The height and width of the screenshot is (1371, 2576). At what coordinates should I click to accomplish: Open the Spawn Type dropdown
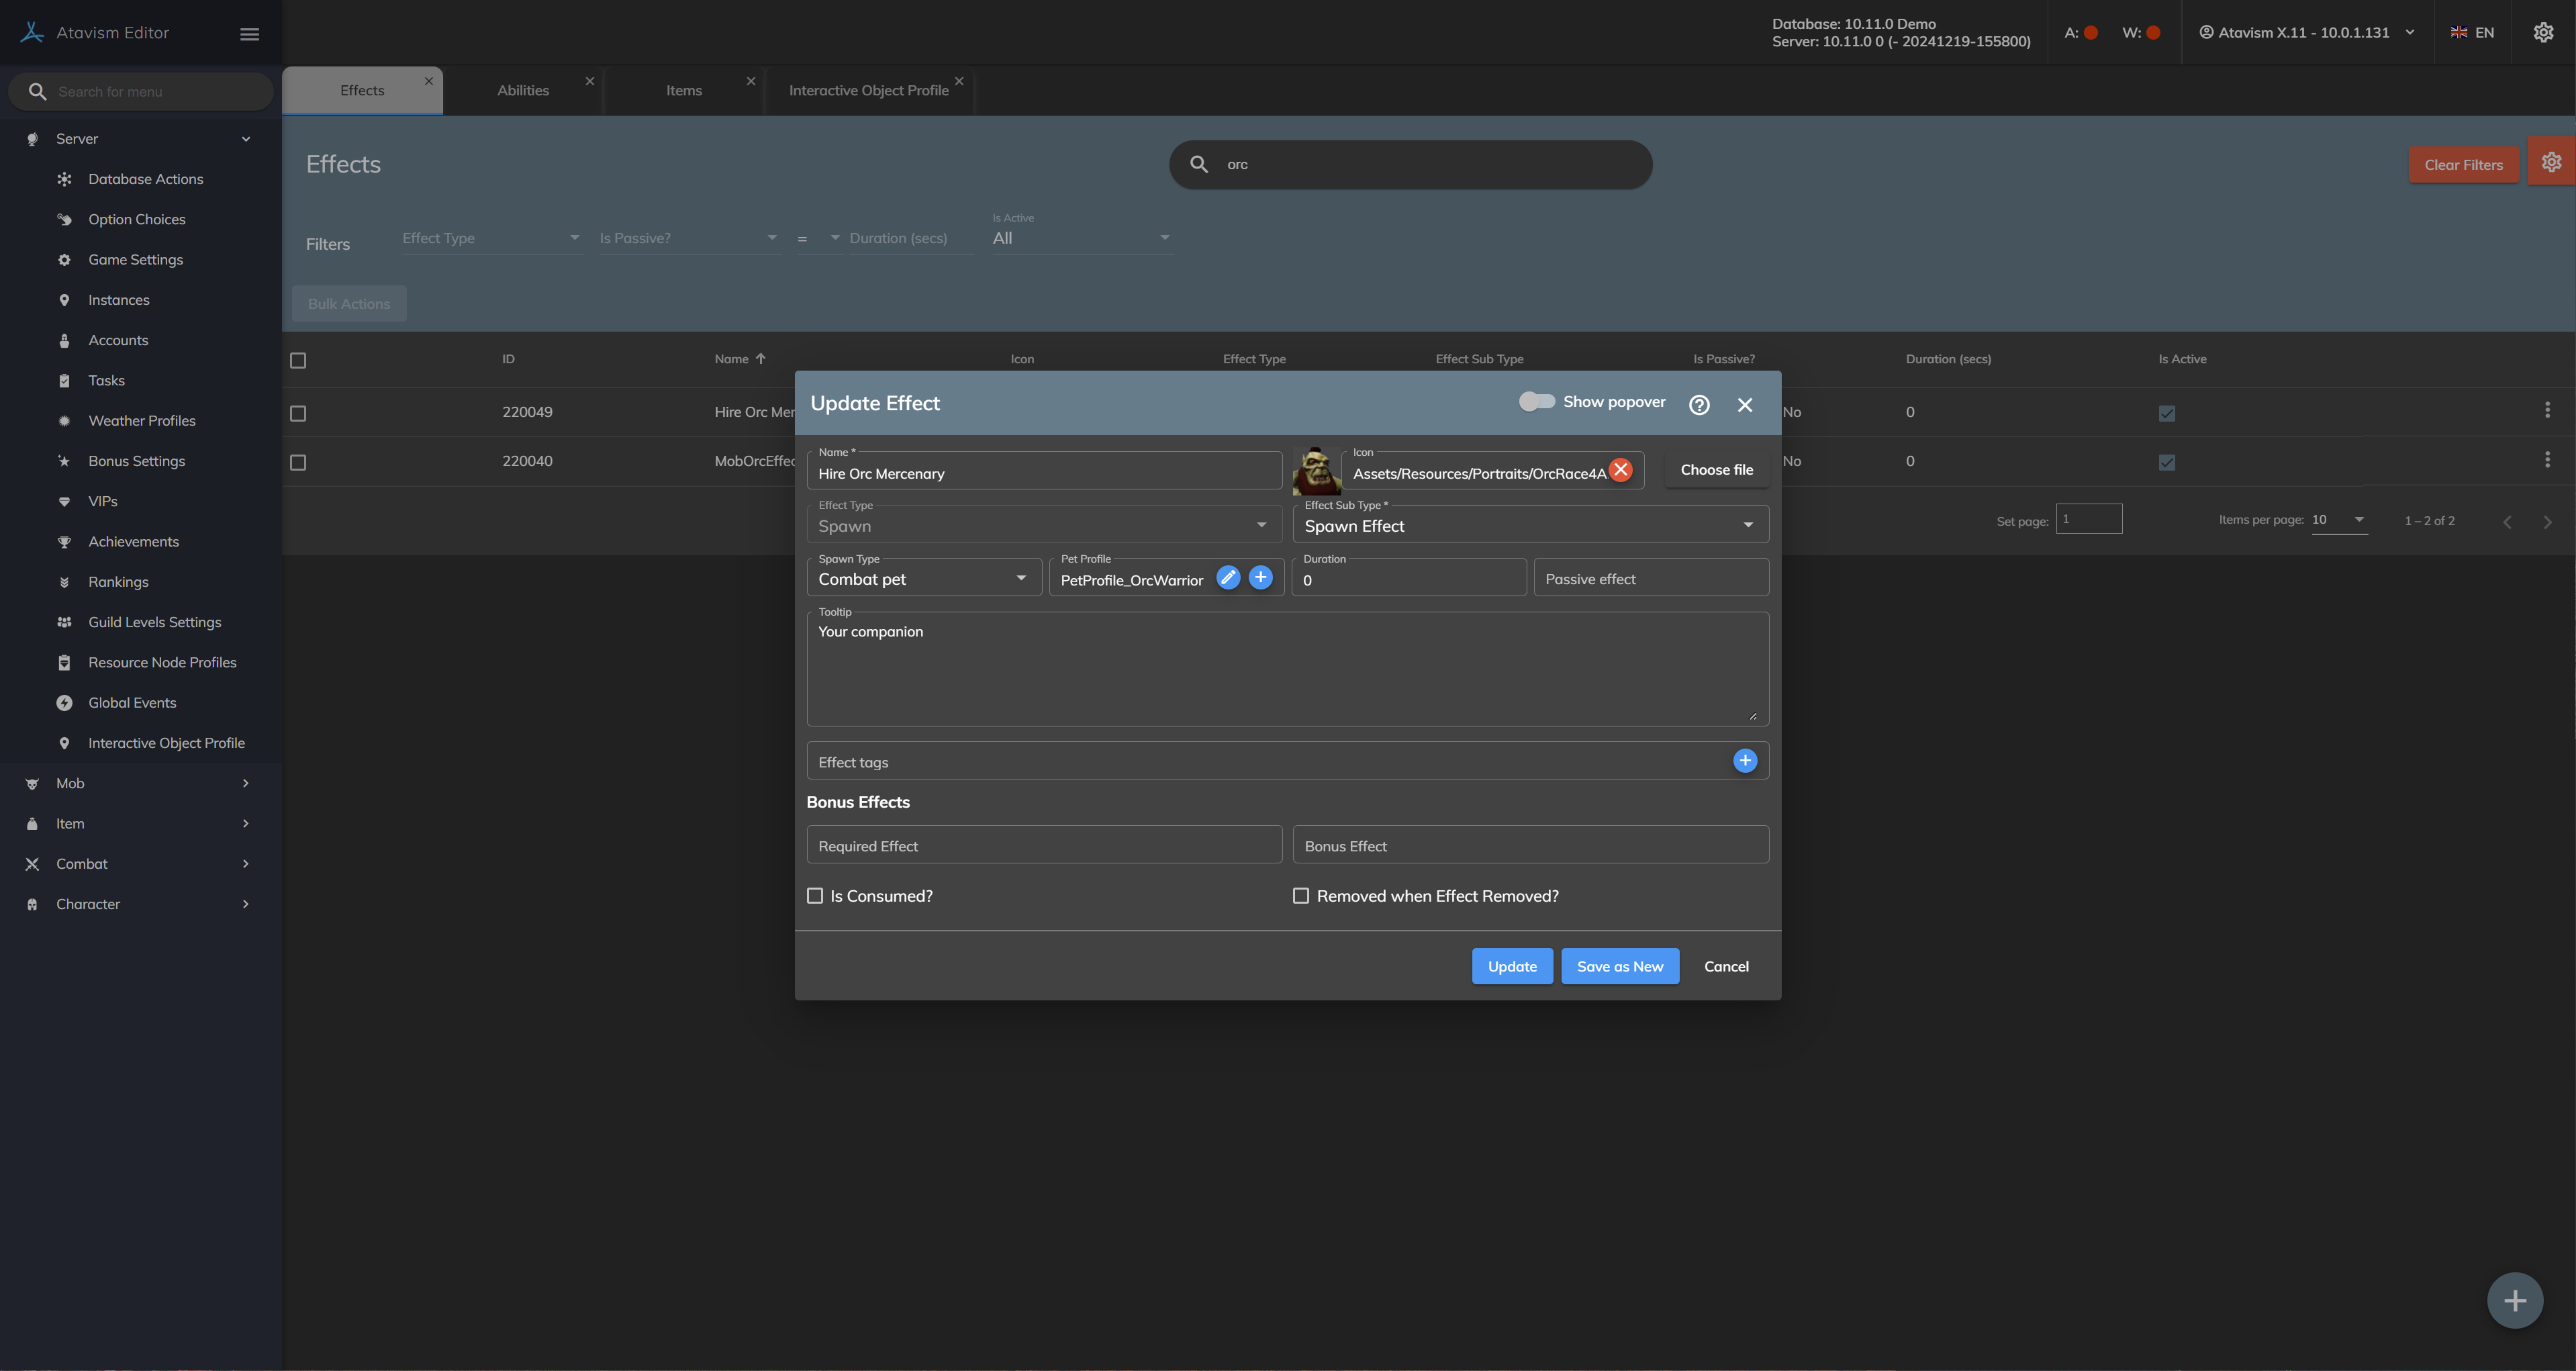click(923, 579)
